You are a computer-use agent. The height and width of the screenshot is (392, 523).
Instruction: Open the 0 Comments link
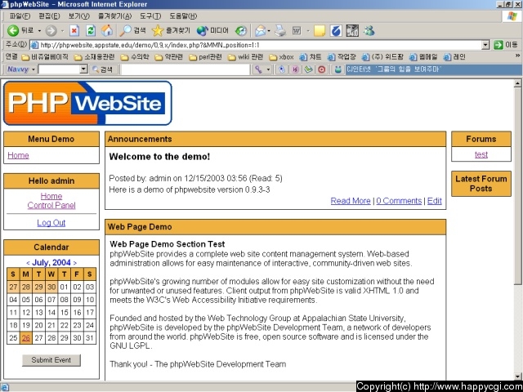(399, 201)
